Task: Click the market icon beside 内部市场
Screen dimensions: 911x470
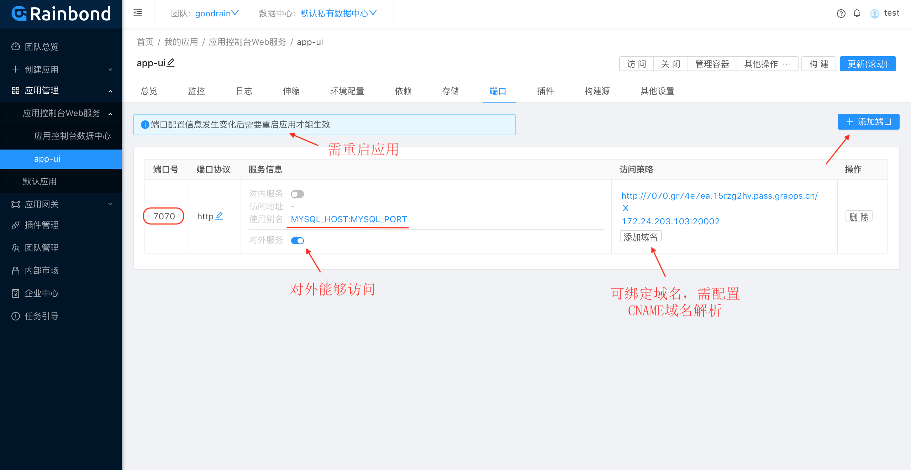Action: 16,270
